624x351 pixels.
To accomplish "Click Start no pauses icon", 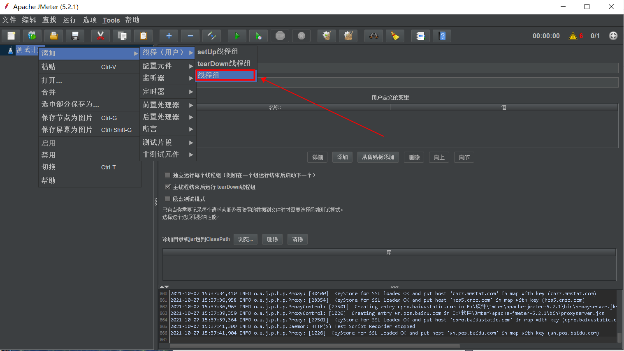I will pos(258,36).
